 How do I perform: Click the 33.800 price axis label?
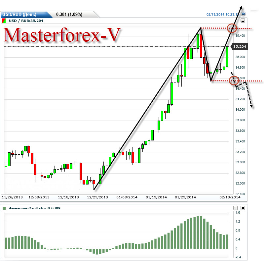click(x=240, y=120)
